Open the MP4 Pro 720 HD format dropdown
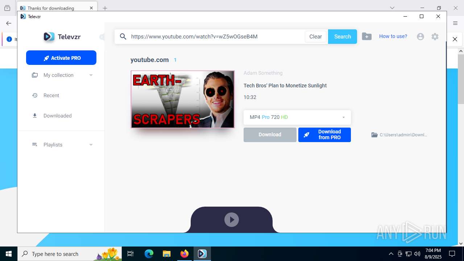The height and width of the screenshot is (261, 464). [x=297, y=117]
